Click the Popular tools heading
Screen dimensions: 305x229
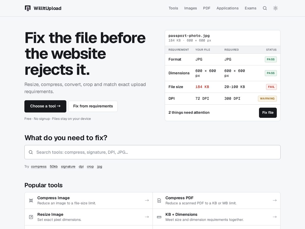tap(43, 185)
